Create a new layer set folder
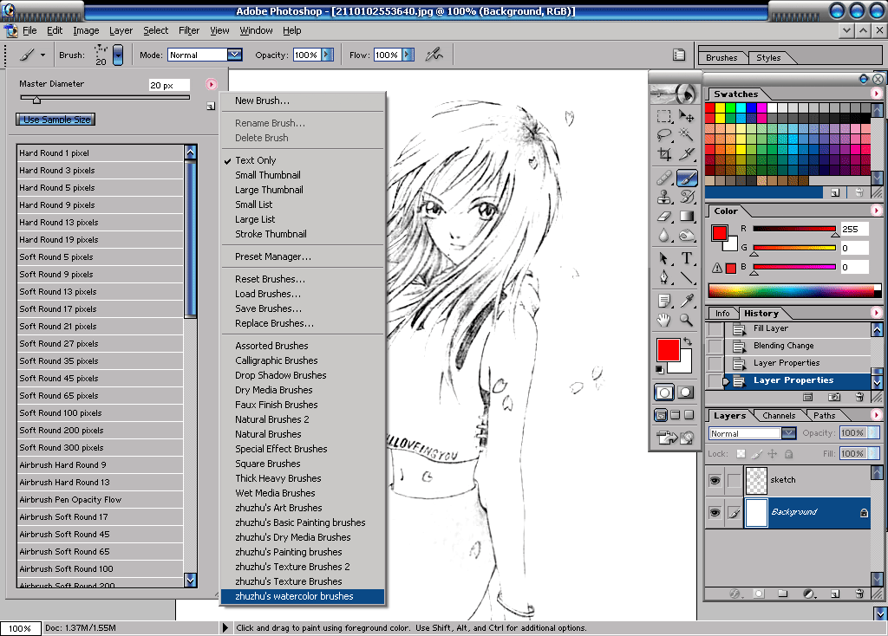Screen dimensions: 888x636 click(783, 594)
